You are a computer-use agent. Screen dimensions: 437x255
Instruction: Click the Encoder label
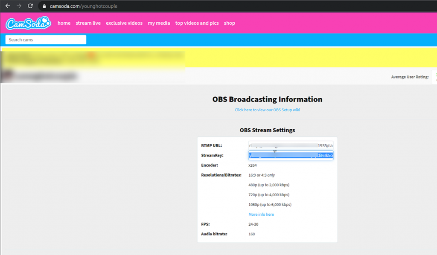[210, 165]
